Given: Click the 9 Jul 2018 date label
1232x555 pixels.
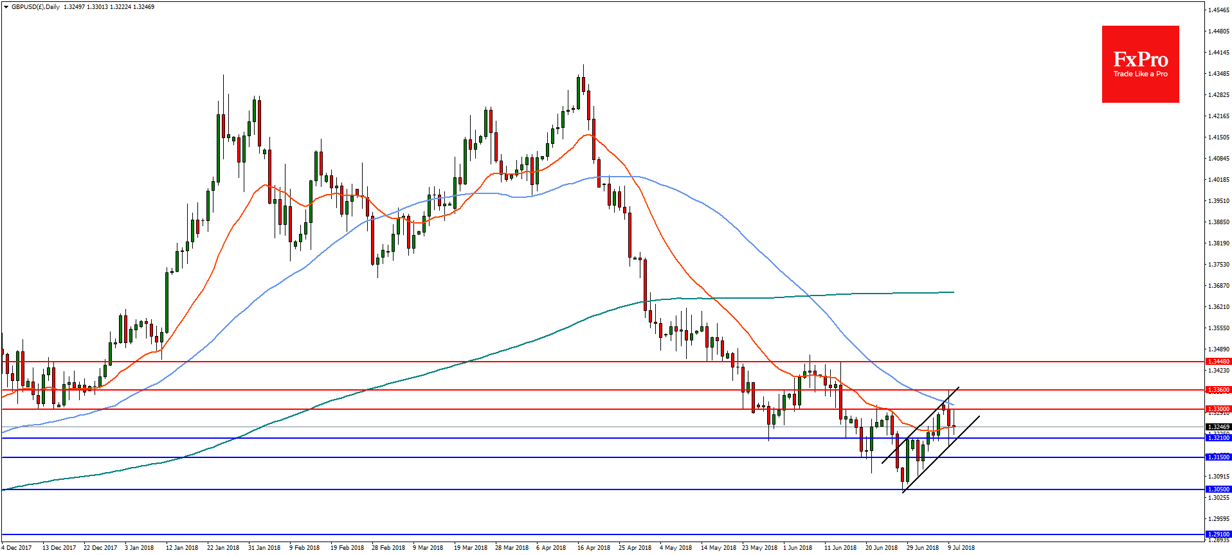Looking at the screenshot, I should click(x=961, y=548).
